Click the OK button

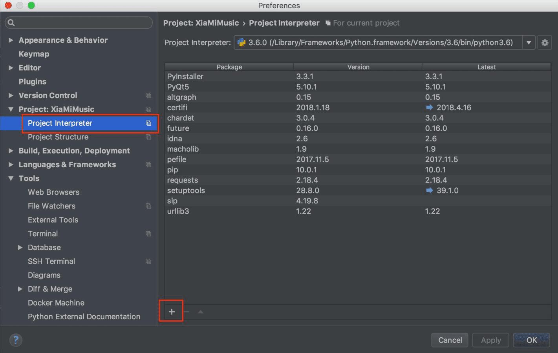(531, 340)
